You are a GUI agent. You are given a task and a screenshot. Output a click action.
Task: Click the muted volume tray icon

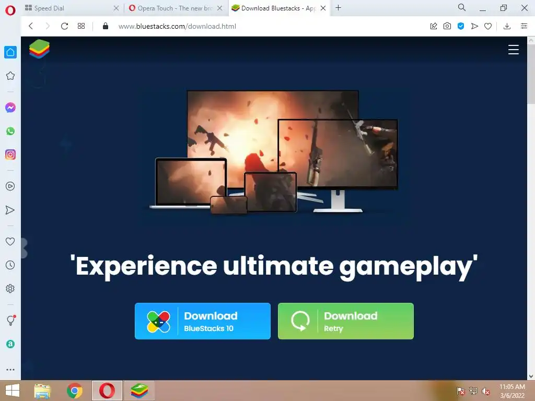click(x=486, y=391)
